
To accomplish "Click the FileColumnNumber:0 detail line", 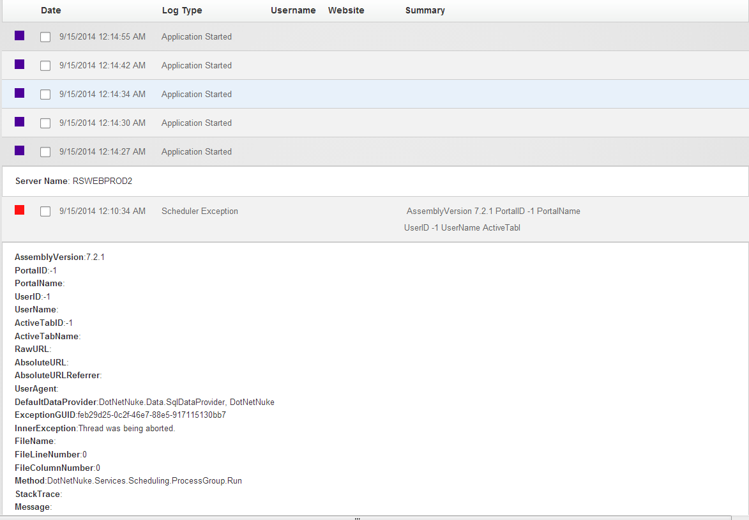I will pos(57,468).
